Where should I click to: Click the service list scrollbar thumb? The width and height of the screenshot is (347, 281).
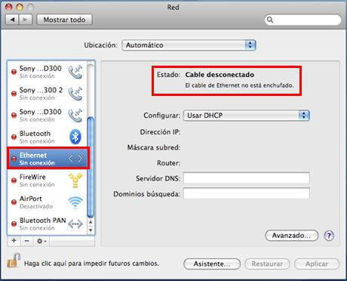[91, 168]
